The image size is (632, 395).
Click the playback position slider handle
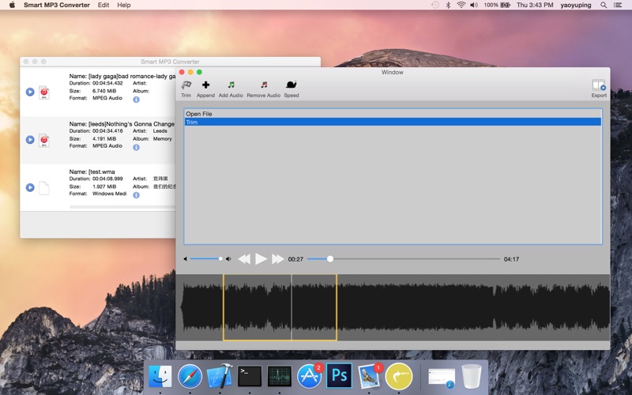[x=330, y=259]
